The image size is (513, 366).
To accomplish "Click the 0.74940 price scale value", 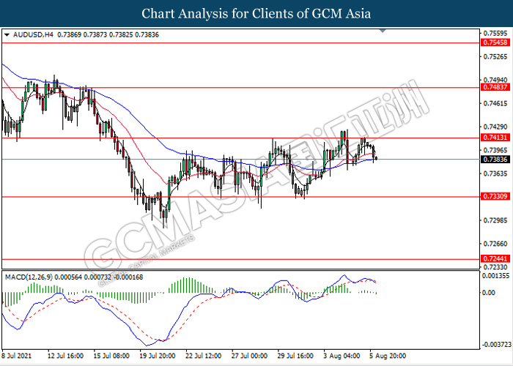I will tap(495, 80).
